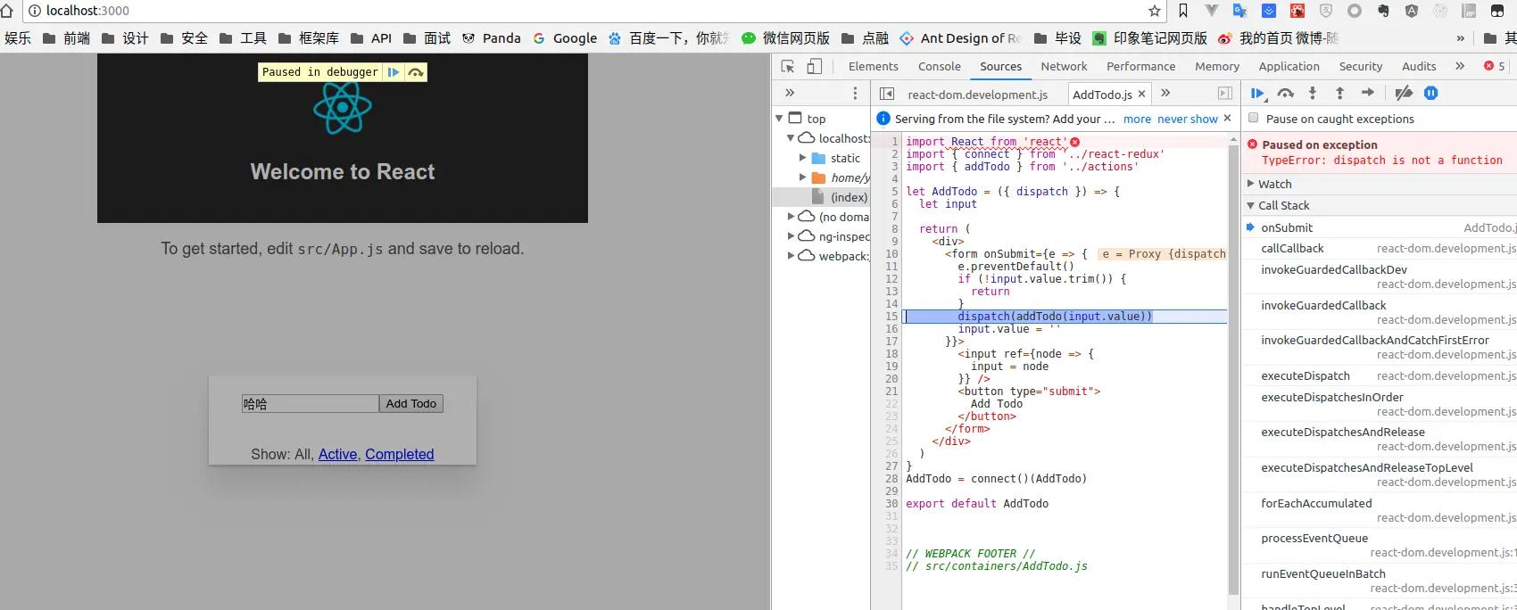Toggle the blue pause on exceptions button
The width and height of the screenshot is (1517, 610).
1430,94
